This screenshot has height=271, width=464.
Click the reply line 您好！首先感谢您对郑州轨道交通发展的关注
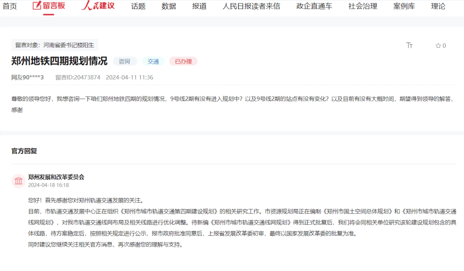[x=87, y=200]
